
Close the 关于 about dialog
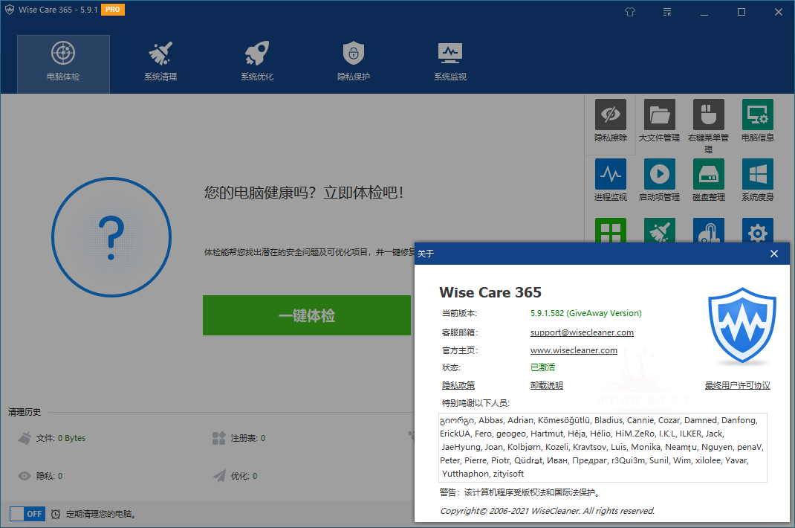[773, 254]
